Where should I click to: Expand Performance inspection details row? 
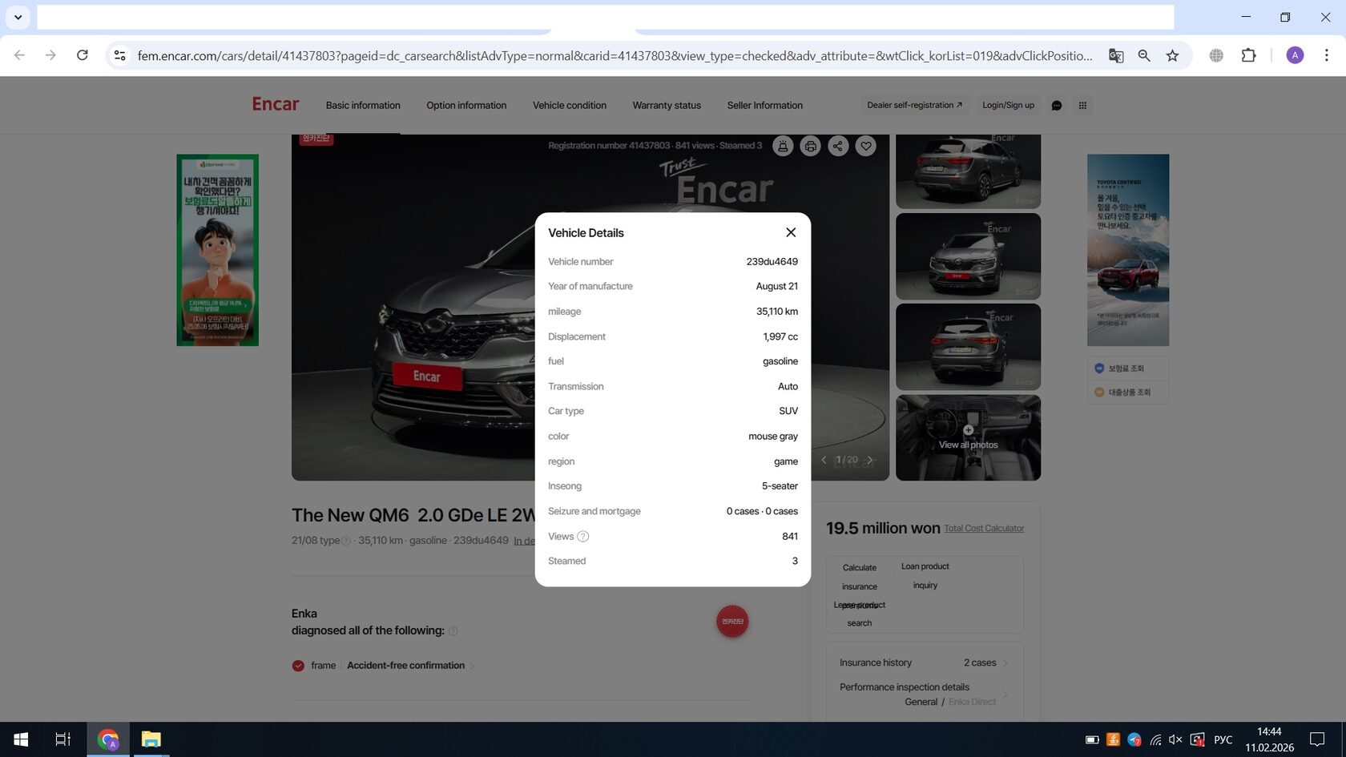[925, 695]
